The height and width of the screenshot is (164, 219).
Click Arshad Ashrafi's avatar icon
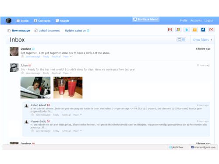[26, 106]
